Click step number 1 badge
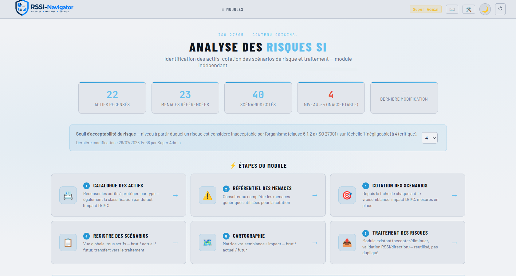Screen dimensions: 516x276 point(86,186)
